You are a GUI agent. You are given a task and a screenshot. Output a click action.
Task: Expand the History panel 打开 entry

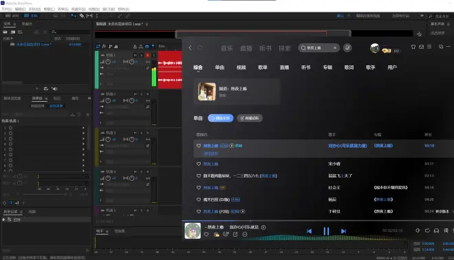[3, 219]
